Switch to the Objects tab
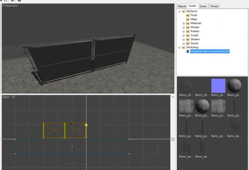 click(x=182, y=6)
